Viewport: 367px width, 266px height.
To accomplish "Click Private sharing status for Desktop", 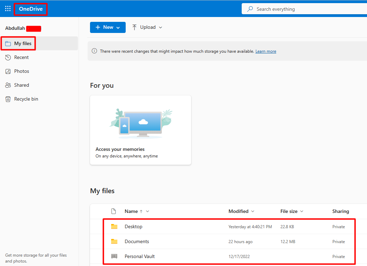I will coord(339,226).
